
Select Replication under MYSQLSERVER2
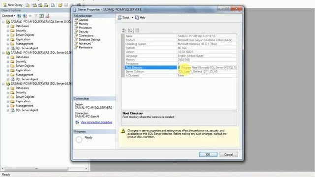pyautogui.click(x=23, y=70)
